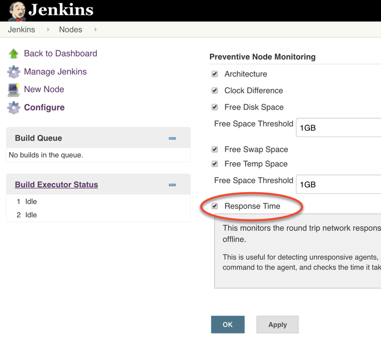Uncheck the Free Swap Space checkbox
The image size is (381, 341).
[215, 149]
